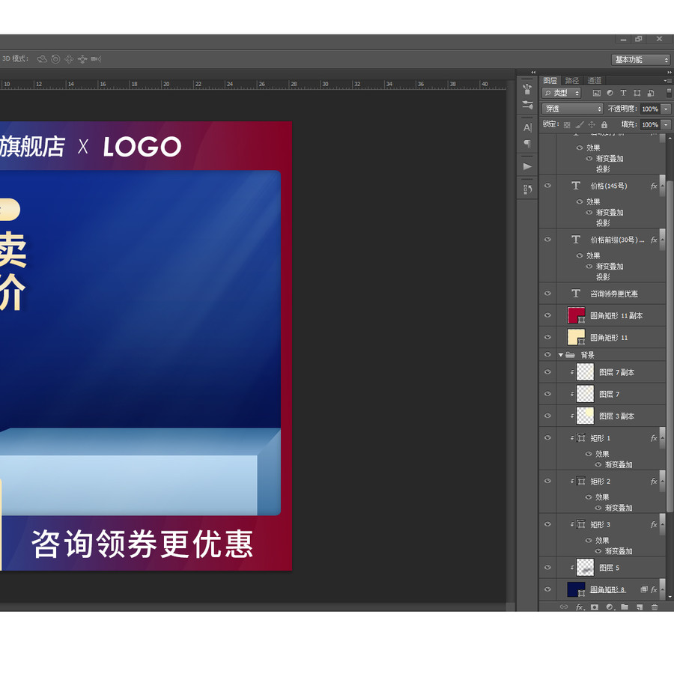Viewport: 674px width, 674px height.
Task: Switch to the 图层 tab
Action: (550, 80)
